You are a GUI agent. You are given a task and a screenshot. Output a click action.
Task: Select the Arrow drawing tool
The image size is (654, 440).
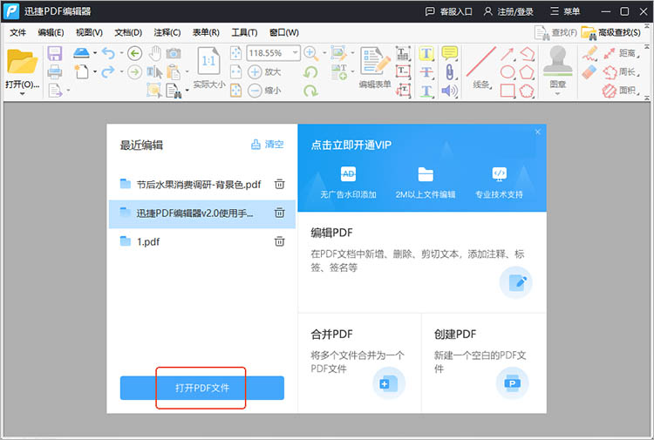pyautogui.click(x=507, y=54)
